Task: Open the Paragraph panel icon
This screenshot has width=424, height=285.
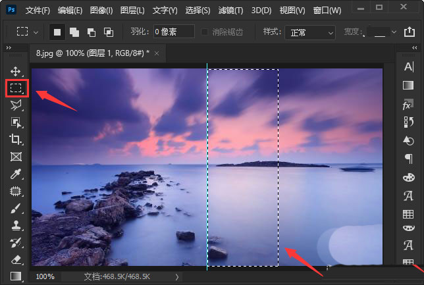Action: coord(408,159)
